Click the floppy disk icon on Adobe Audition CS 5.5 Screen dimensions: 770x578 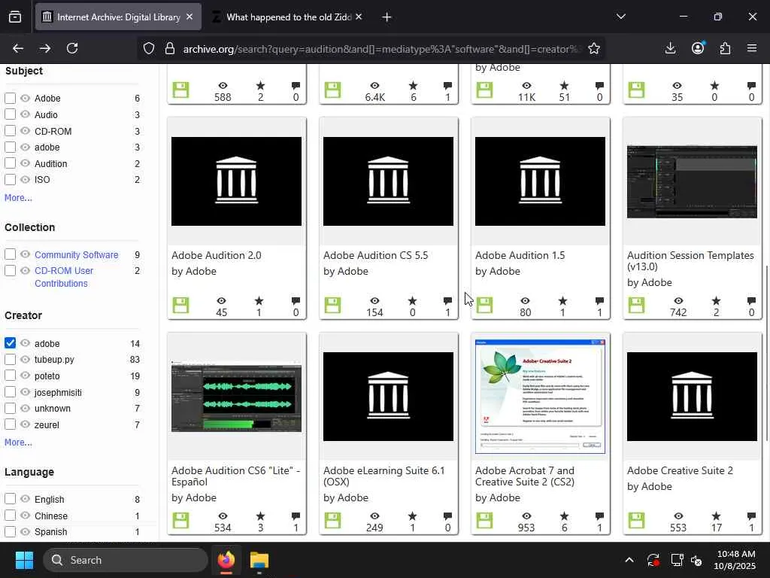(x=332, y=306)
